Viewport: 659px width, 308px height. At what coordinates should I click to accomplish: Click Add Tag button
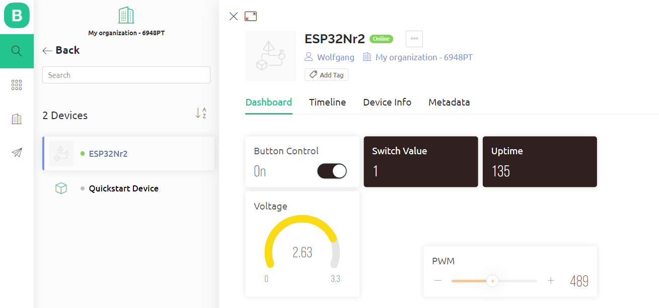click(326, 75)
